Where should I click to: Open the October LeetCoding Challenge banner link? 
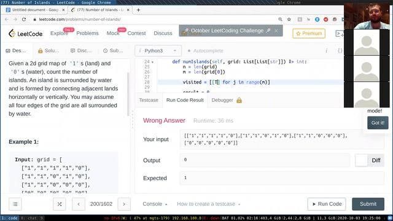coord(227,31)
